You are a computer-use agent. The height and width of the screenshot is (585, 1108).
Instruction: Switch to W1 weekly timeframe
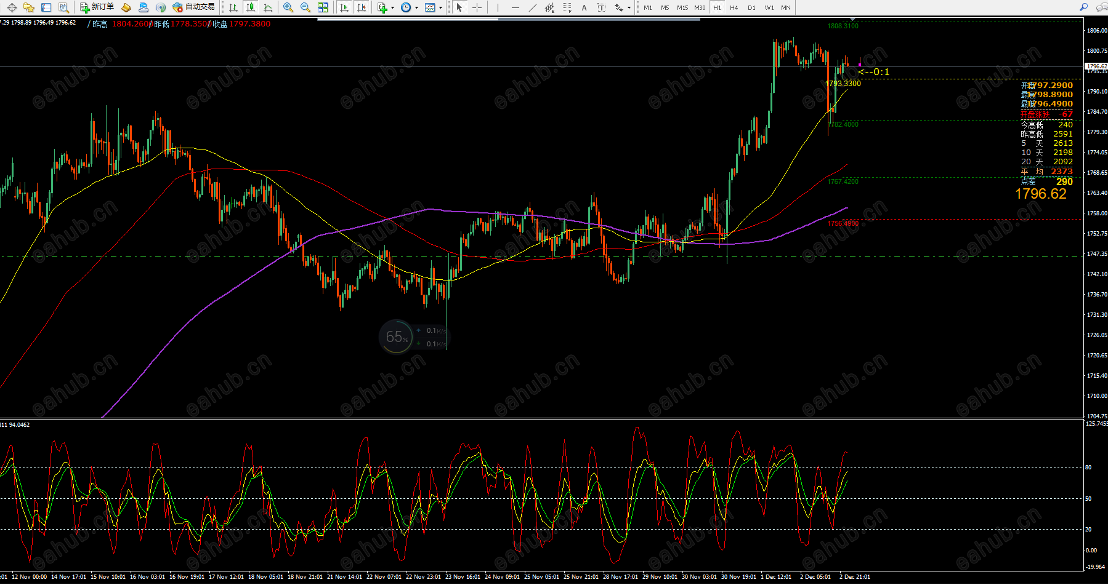click(x=769, y=7)
